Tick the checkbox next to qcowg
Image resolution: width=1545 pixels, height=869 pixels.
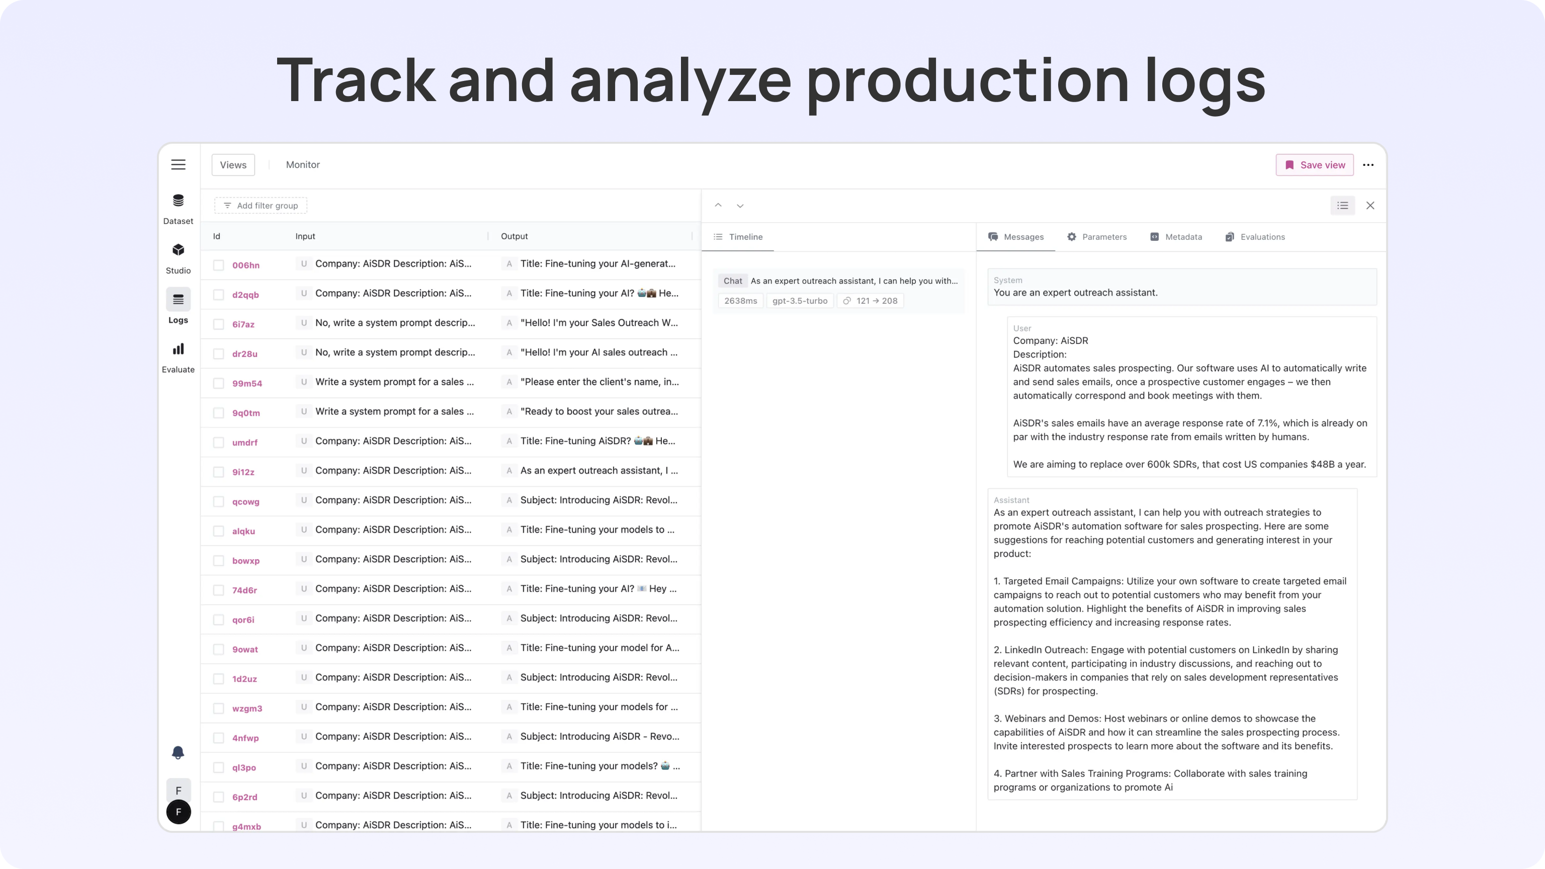218,501
